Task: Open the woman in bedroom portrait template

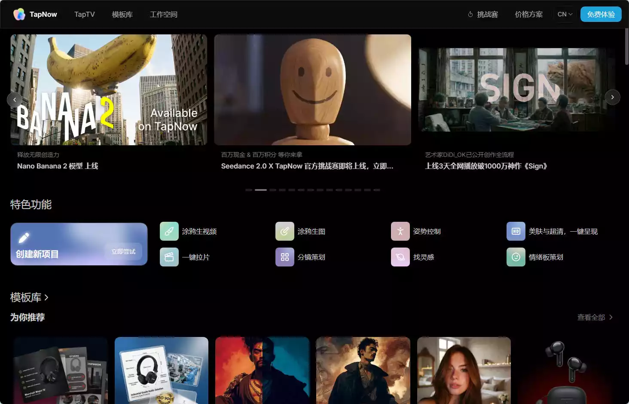Action: click(x=464, y=370)
